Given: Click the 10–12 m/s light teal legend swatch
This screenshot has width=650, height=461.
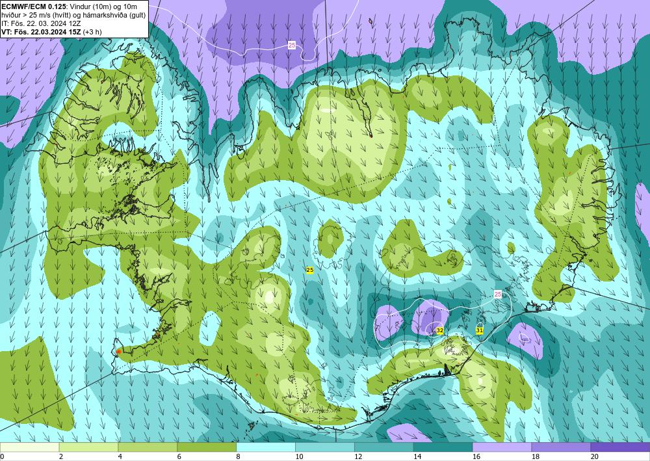Looking at the screenshot, I should point(324,447).
